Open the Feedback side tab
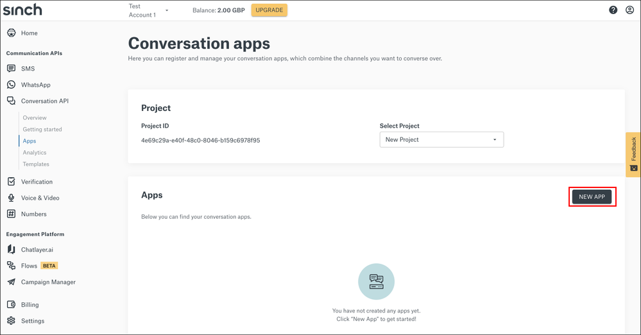Image resolution: width=641 pixels, height=335 pixels. (x=633, y=155)
